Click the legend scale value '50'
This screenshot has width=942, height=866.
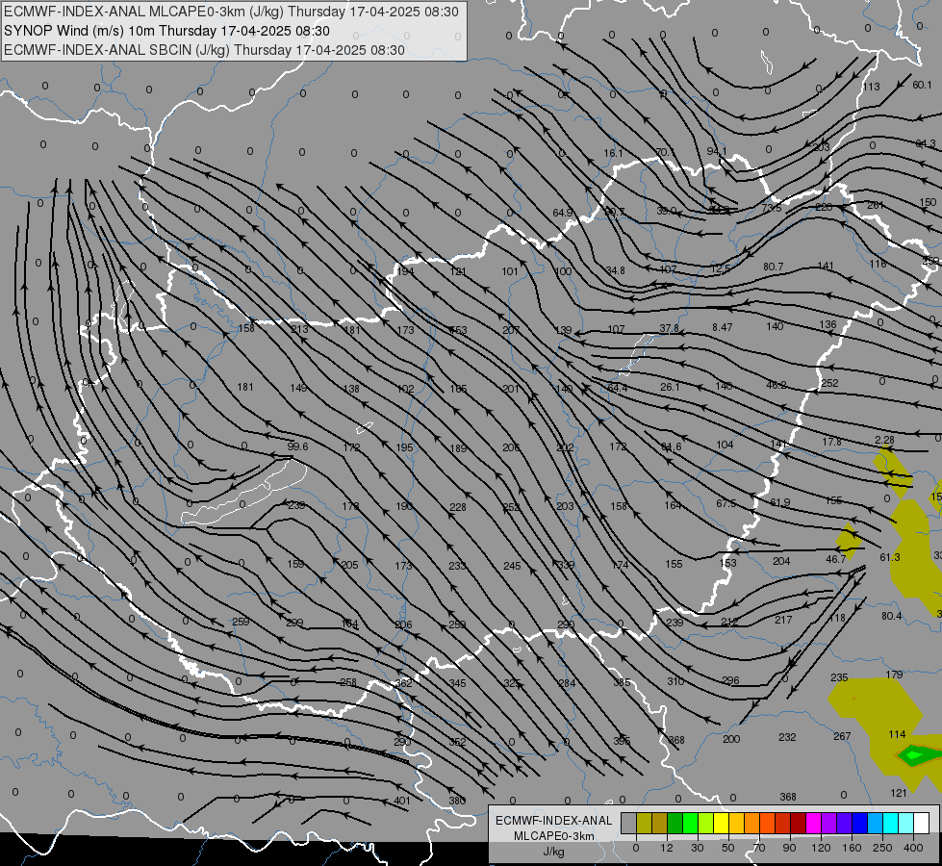tap(727, 848)
